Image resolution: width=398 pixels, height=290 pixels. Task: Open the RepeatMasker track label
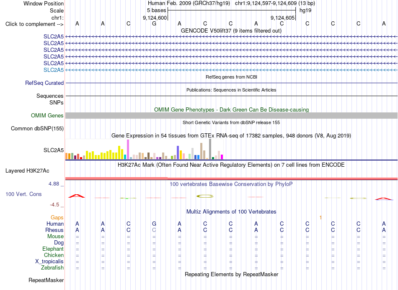click(x=46, y=280)
